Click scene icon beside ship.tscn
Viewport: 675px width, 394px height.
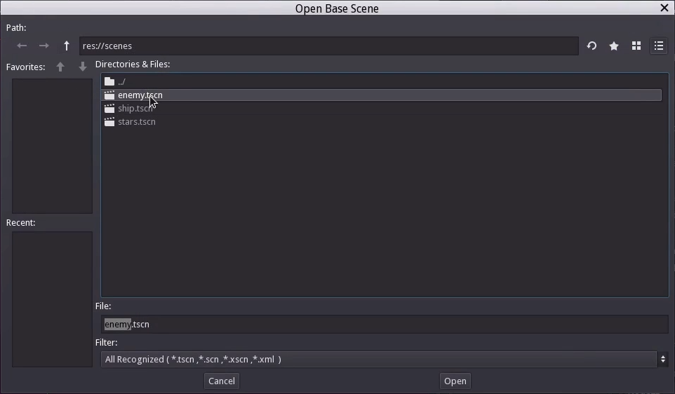pos(109,109)
